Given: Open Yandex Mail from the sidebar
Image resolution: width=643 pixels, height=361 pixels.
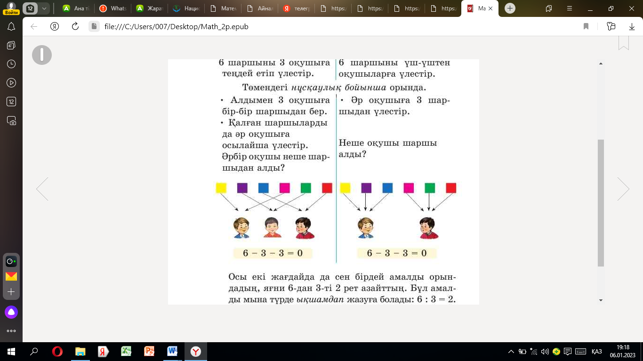Looking at the screenshot, I should [11, 276].
